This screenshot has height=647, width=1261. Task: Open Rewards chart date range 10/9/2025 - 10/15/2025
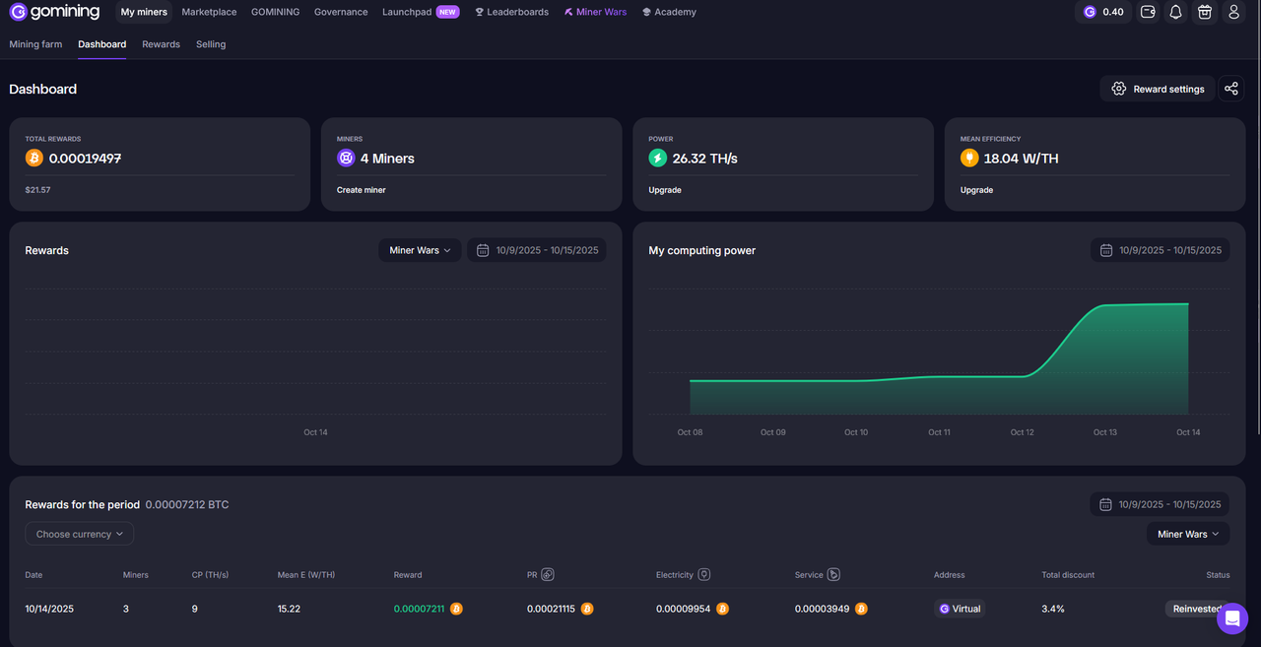(x=537, y=250)
